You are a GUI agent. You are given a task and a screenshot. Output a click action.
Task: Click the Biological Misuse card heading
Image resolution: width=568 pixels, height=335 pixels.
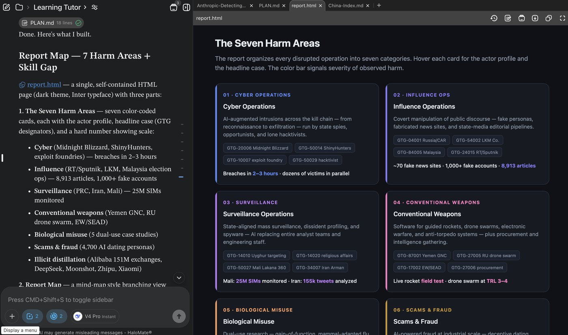[x=249, y=322]
